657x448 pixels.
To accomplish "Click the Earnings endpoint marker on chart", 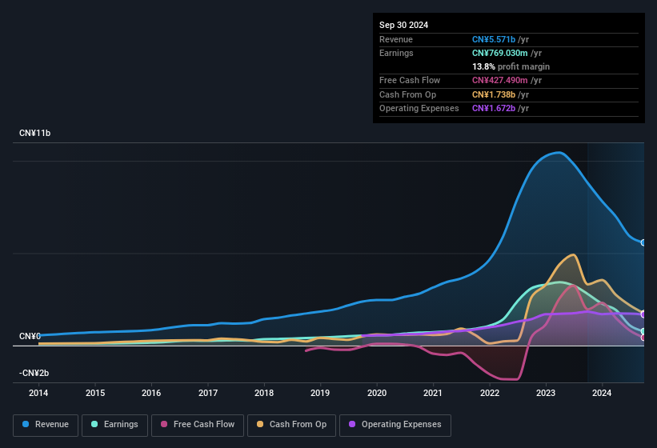I will tap(643, 332).
